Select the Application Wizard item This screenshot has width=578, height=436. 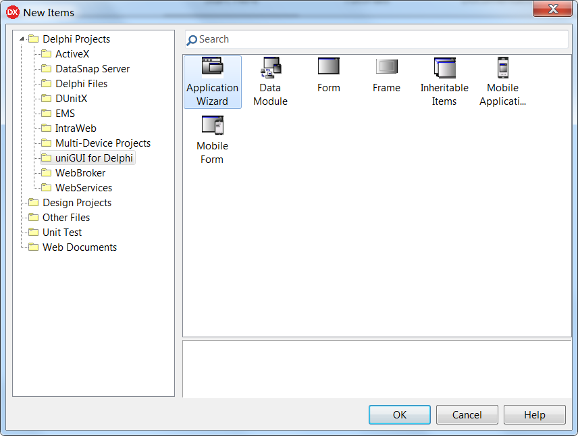212,82
